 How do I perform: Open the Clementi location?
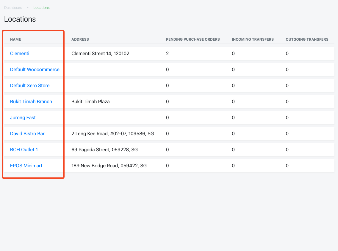pyautogui.click(x=20, y=53)
